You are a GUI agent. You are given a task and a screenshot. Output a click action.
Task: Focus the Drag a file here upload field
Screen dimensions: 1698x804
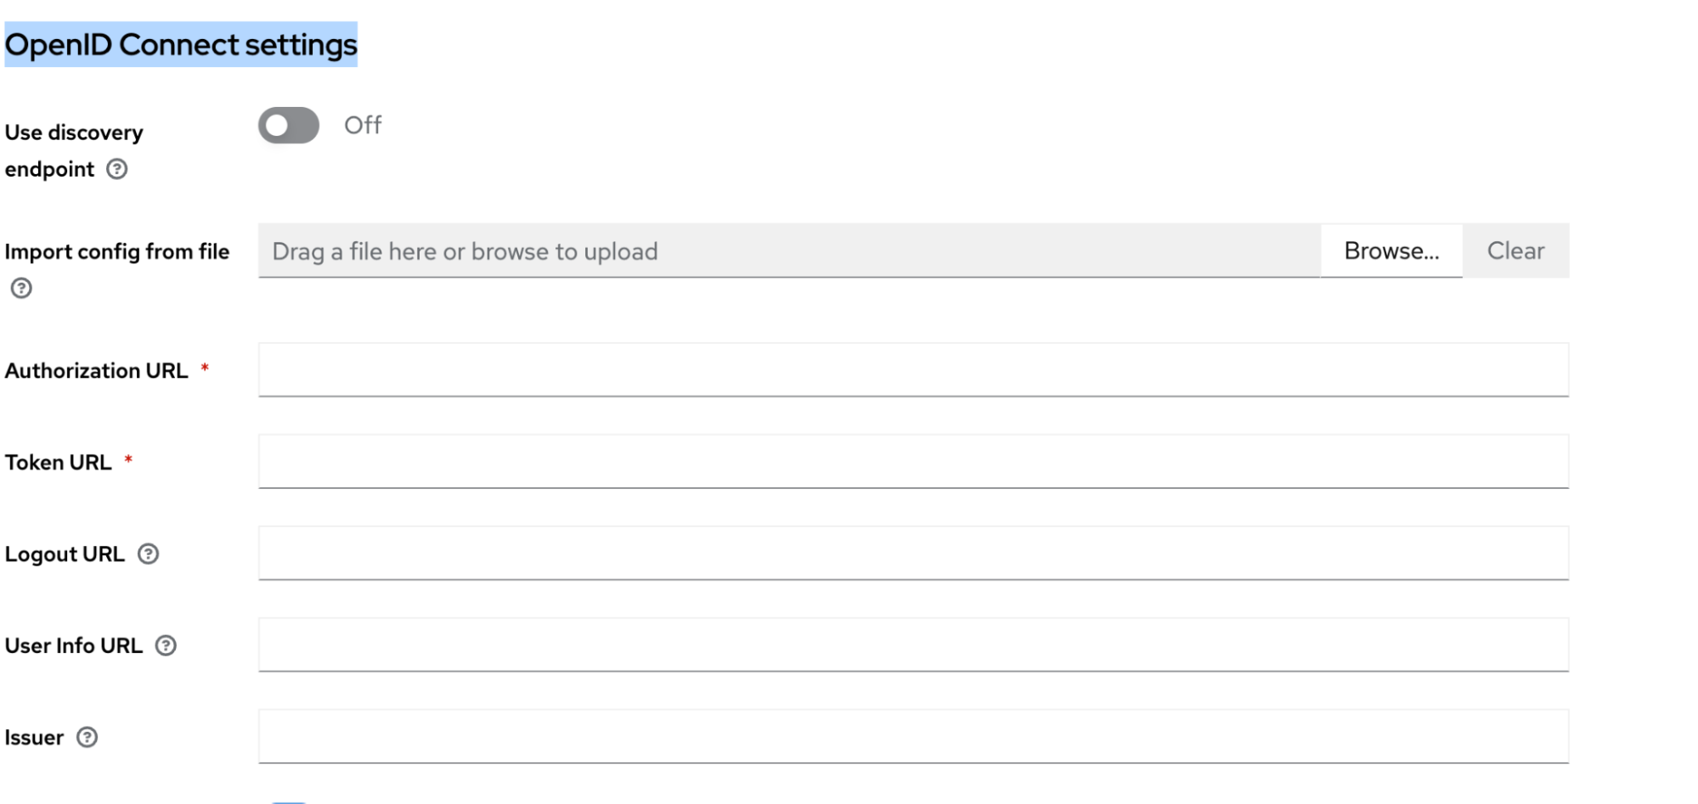pos(789,250)
